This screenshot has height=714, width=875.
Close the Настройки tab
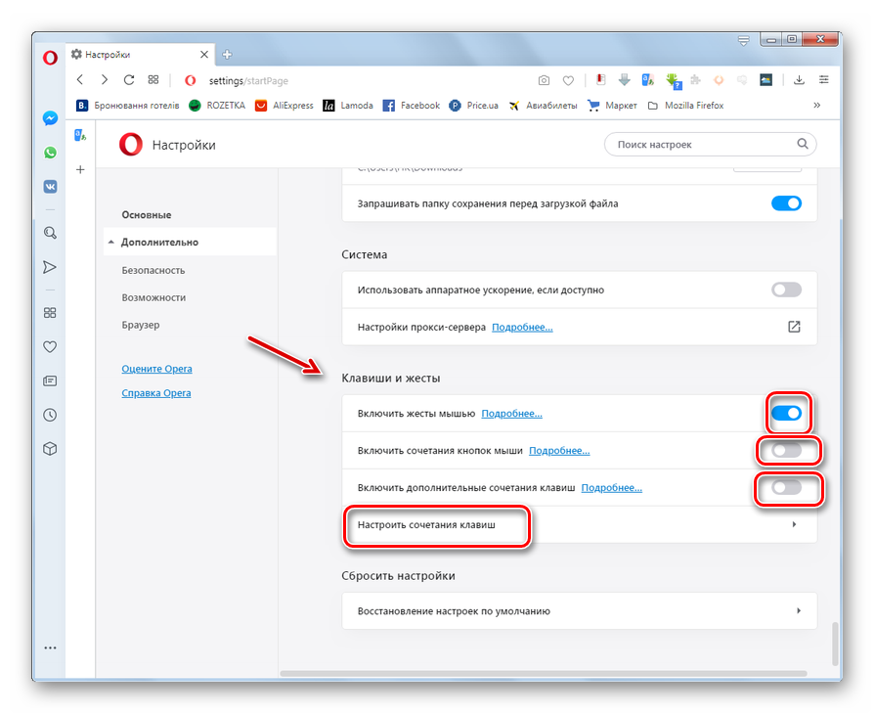tap(204, 54)
